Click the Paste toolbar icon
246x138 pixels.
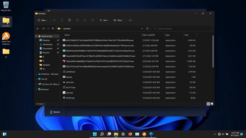click(70, 20)
